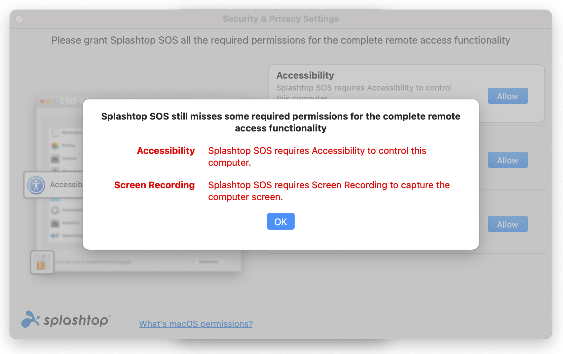Click Allow in the Accessibility permission card
Screen dimensions: 563x354
coord(507,96)
